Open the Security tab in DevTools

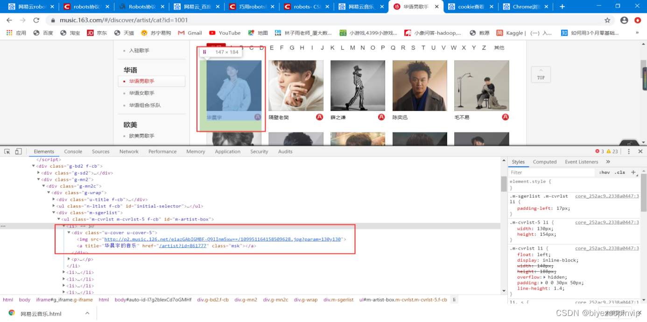(x=259, y=151)
